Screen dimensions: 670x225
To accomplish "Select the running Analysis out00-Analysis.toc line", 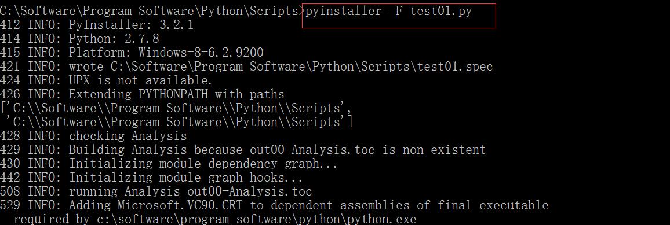I will point(156,191).
